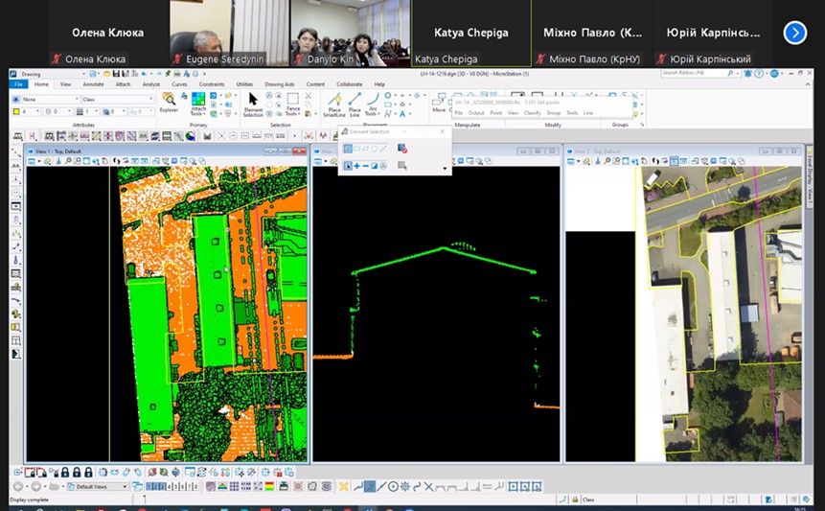Open the Tools menu in TerraScan window
Viewport: 825px width, 511px height.
coord(572,112)
